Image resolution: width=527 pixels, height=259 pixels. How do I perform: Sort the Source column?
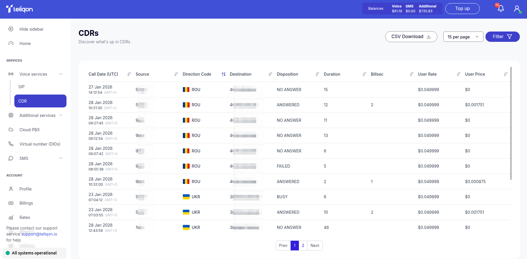[x=176, y=74]
